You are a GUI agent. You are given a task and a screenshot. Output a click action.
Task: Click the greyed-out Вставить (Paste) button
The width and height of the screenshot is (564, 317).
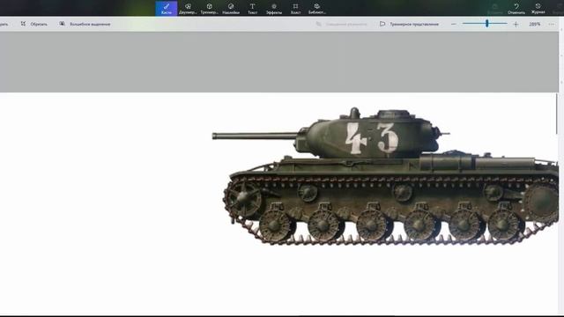pos(495,8)
